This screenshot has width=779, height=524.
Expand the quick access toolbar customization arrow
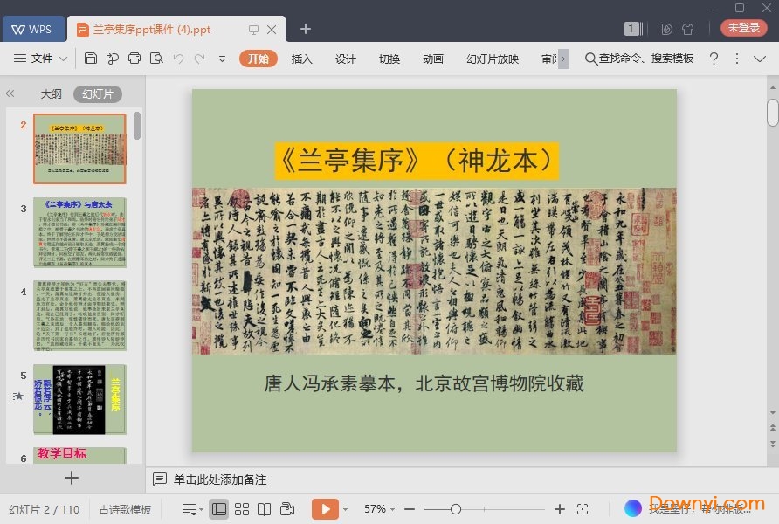222,59
